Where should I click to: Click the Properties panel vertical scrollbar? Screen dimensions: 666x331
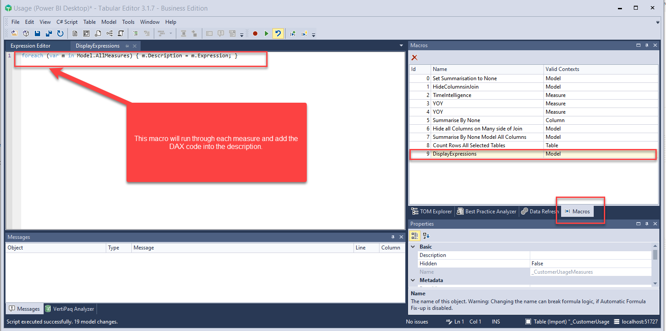[x=655, y=264]
